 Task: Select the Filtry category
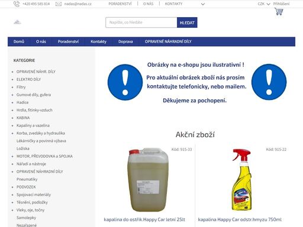point(21,87)
